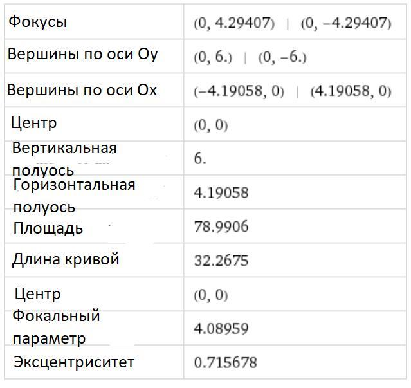Select the horizontal semi-axis value 4.19058

221,192
